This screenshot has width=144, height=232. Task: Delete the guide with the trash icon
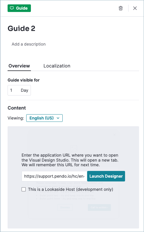(x=121, y=8)
